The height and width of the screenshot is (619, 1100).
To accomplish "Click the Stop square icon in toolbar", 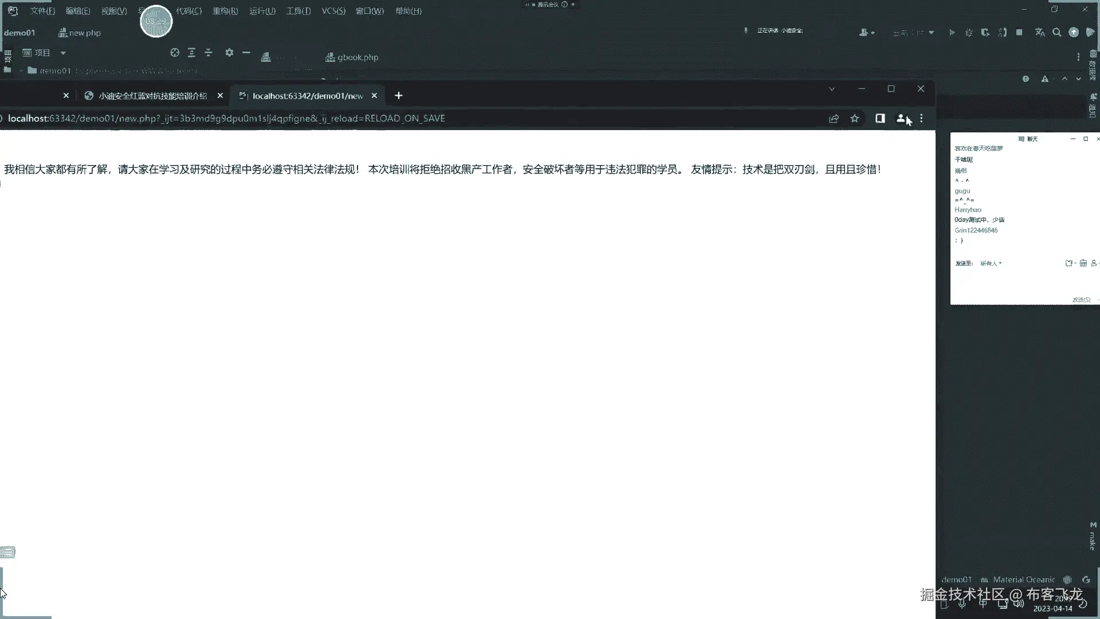I will pyautogui.click(x=1019, y=33).
